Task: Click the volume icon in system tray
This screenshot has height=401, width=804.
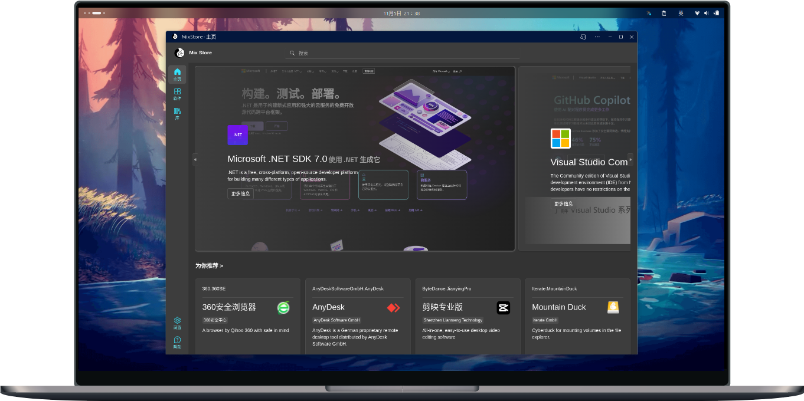Action: pos(707,13)
